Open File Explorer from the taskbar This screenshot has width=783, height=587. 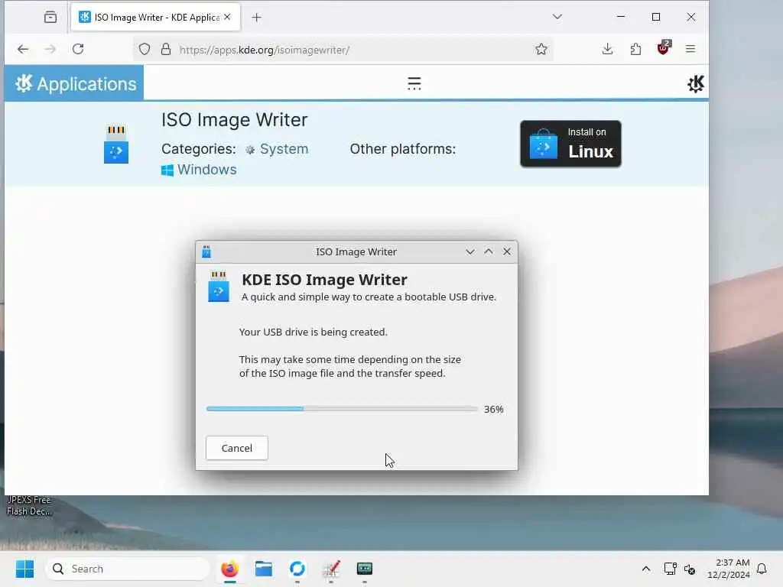(264, 569)
